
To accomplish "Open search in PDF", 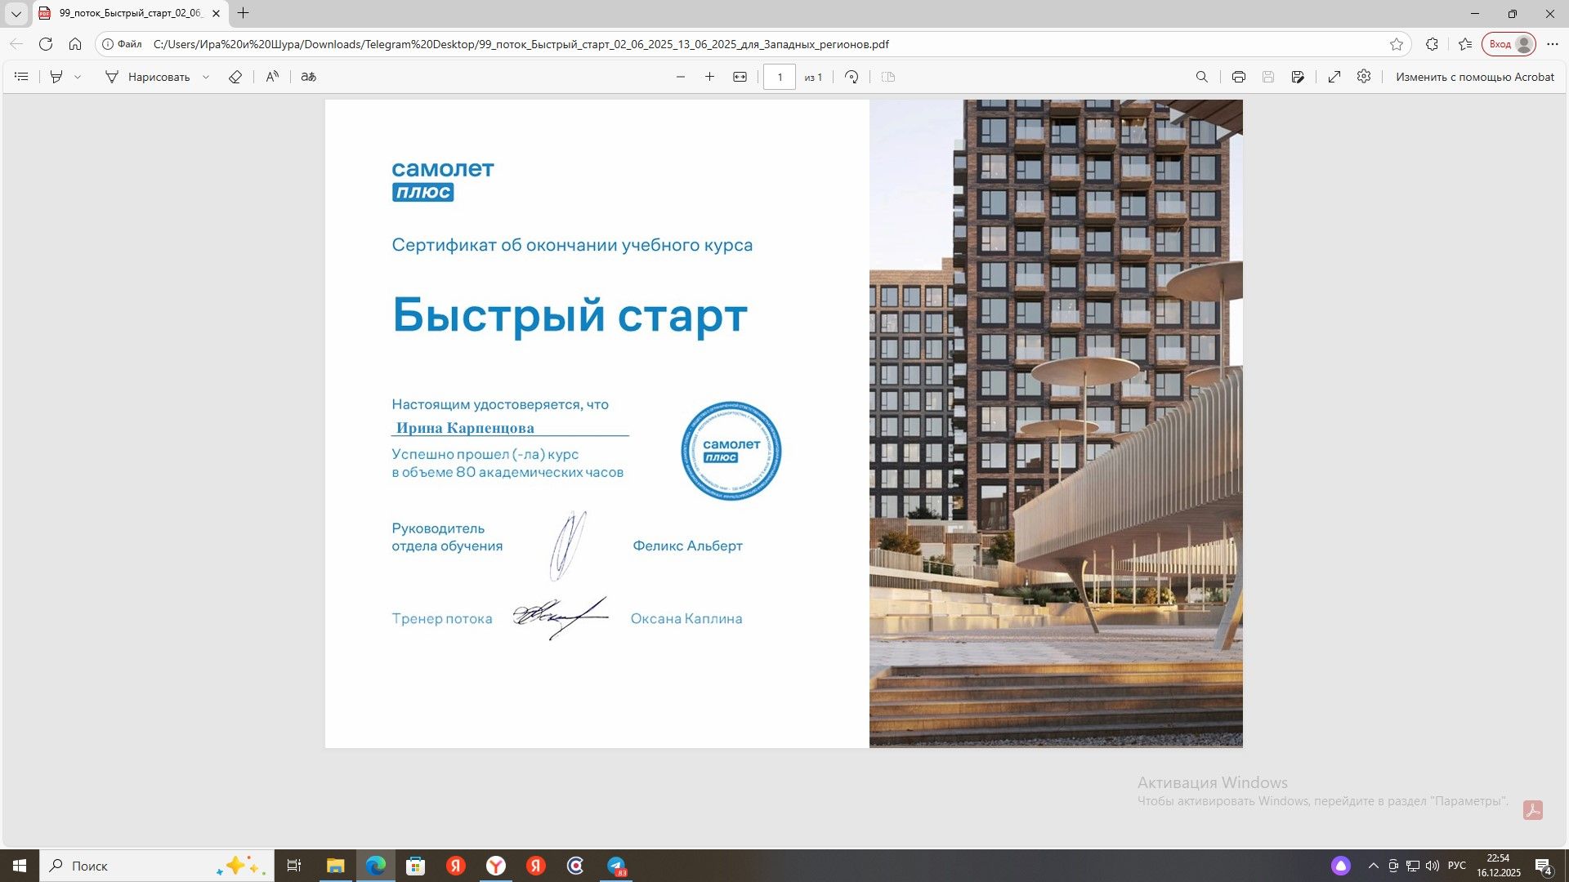I will tap(1201, 77).
